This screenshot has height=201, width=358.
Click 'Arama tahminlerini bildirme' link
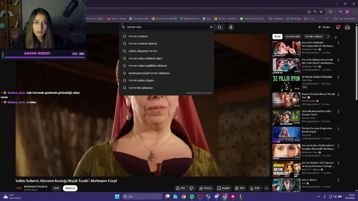199,93
